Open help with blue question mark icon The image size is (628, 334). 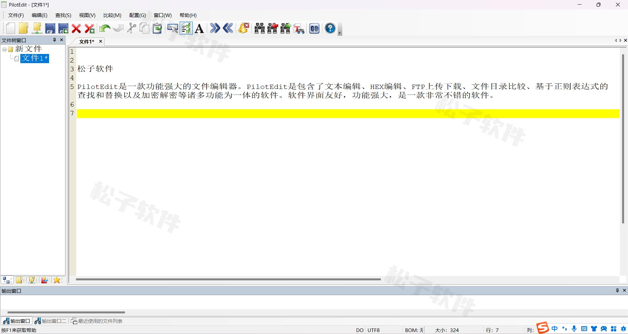330,28
